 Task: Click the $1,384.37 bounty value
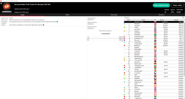[x=165, y=22]
